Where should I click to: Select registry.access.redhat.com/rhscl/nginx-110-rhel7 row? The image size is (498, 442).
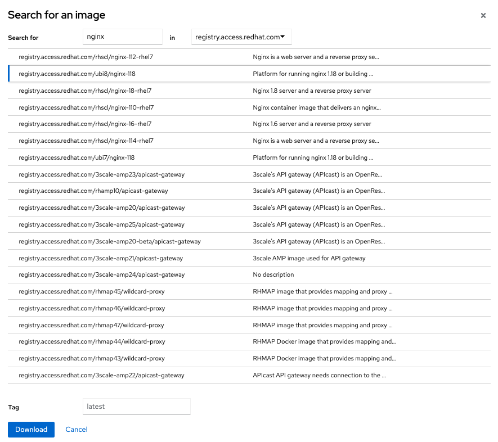249,107
